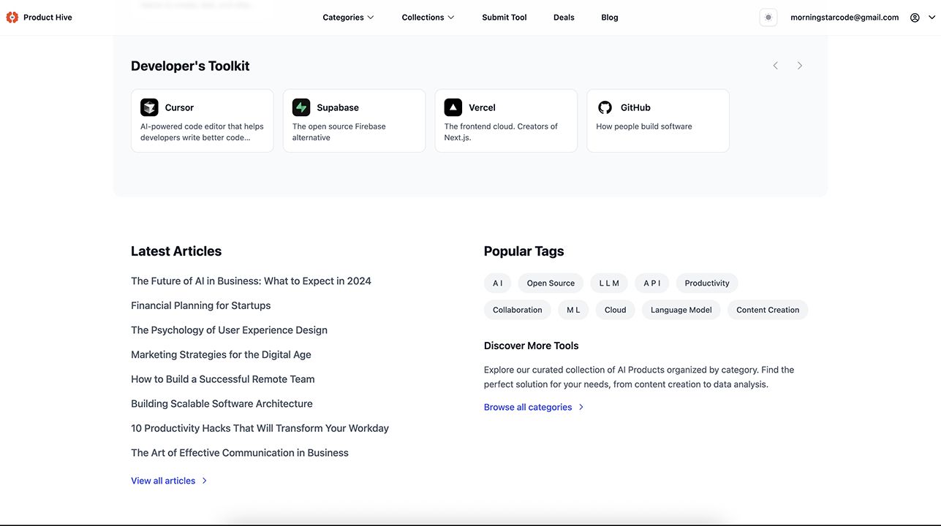Click the Product Hive logo icon
Screen dimensions: 941x526
[x=12, y=18]
